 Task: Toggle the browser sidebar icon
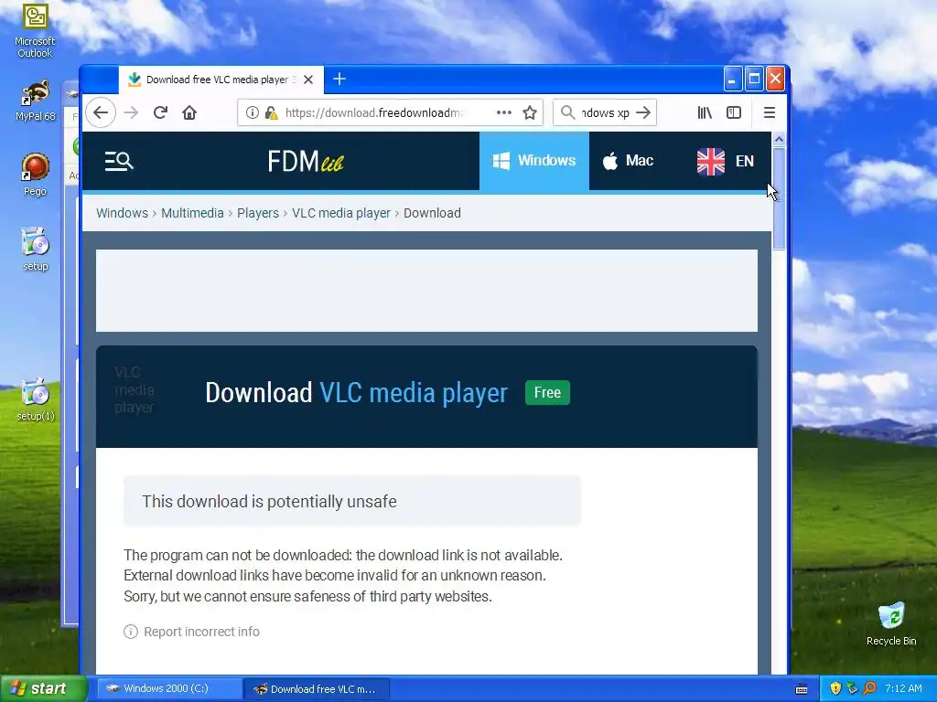tap(734, 112)
